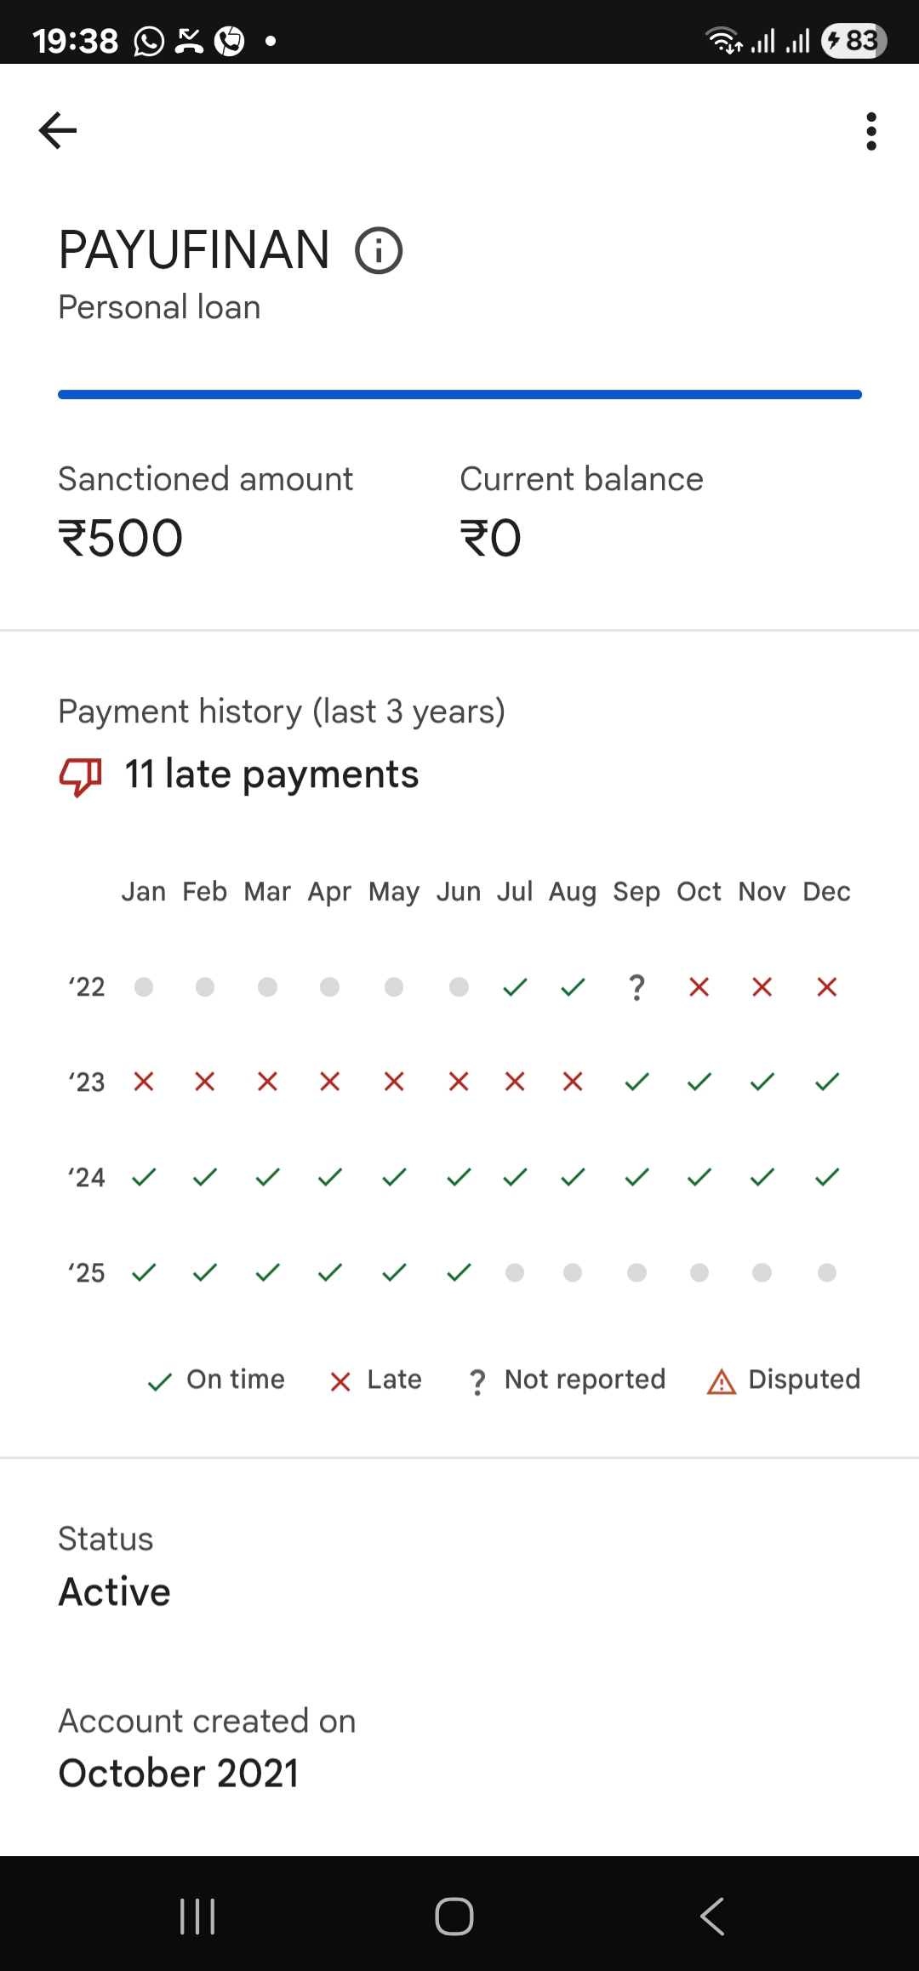Tap the January 2022 grey dot
Screen dimensions: 919x1971
coord(144,987)
